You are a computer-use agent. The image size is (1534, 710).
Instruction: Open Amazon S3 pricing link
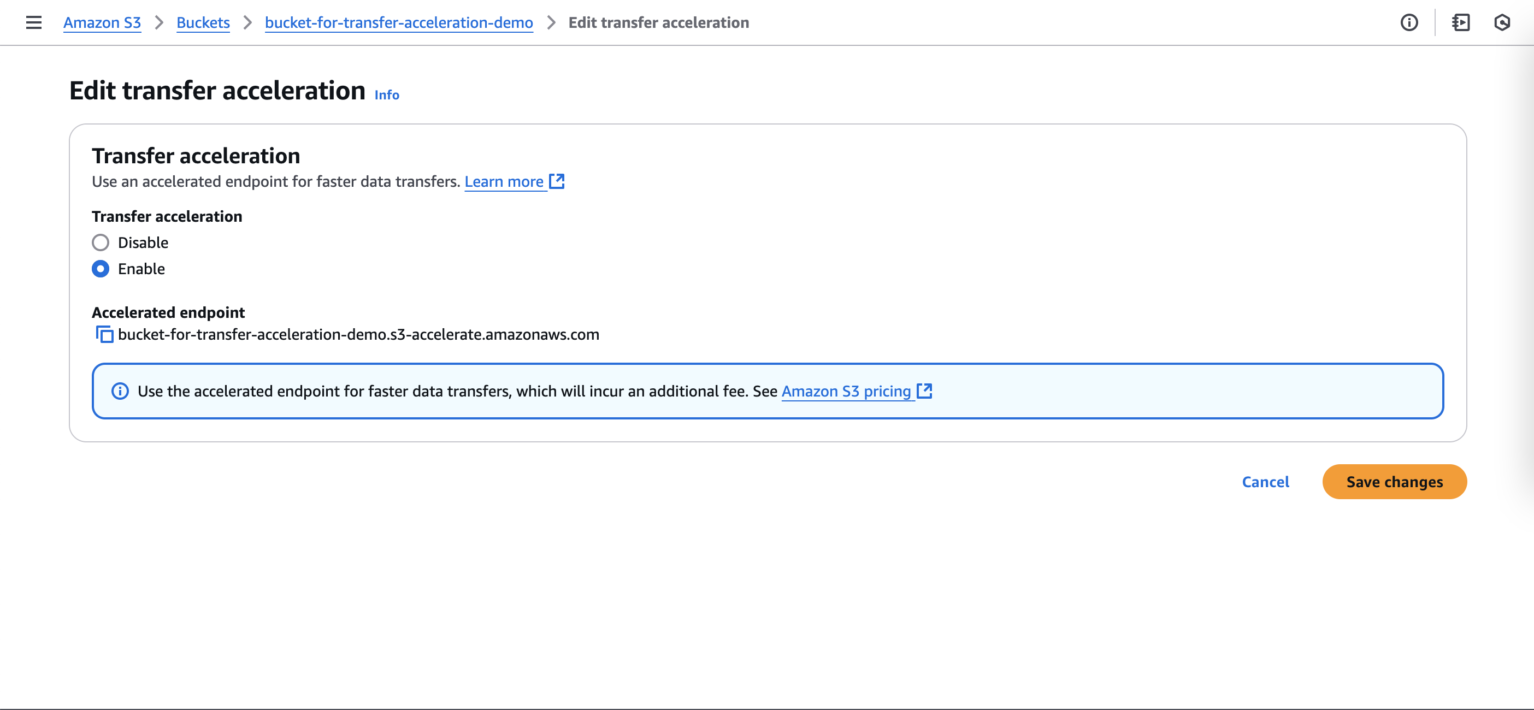pyautogui.click(x=846, y=391)
